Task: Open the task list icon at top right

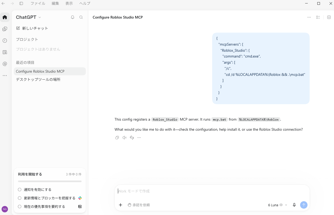Action: [318, 17]
